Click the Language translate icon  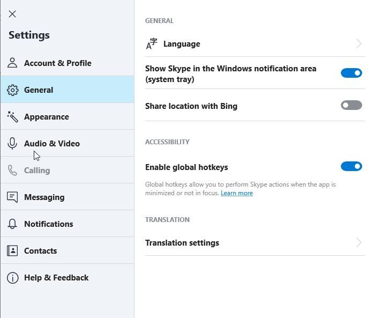(x=152, y=43)
